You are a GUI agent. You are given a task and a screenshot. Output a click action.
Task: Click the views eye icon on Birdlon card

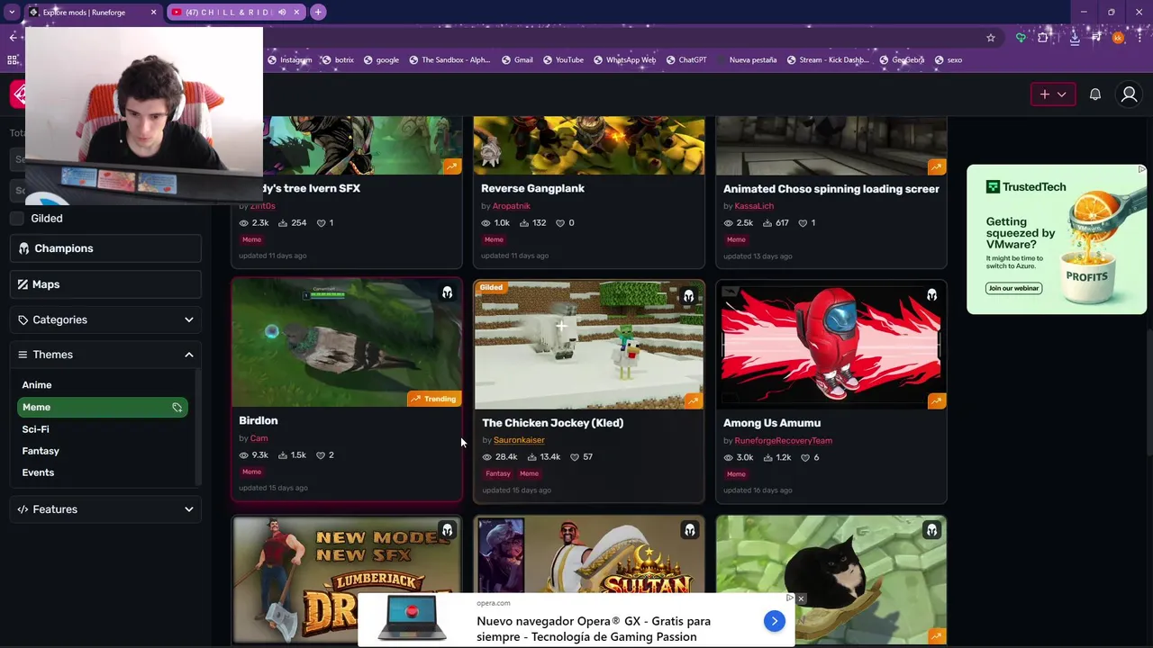pyautogui.click(x=244, y=455)
